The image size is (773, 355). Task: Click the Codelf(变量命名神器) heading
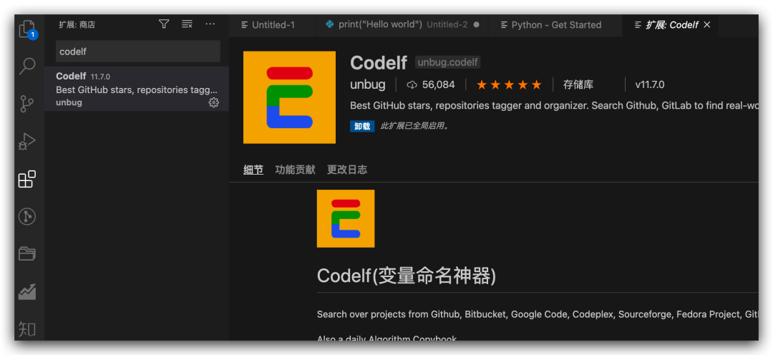click(407, 276)
